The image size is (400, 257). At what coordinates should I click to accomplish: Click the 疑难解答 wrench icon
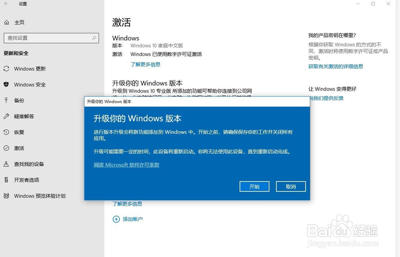[6, 116]
